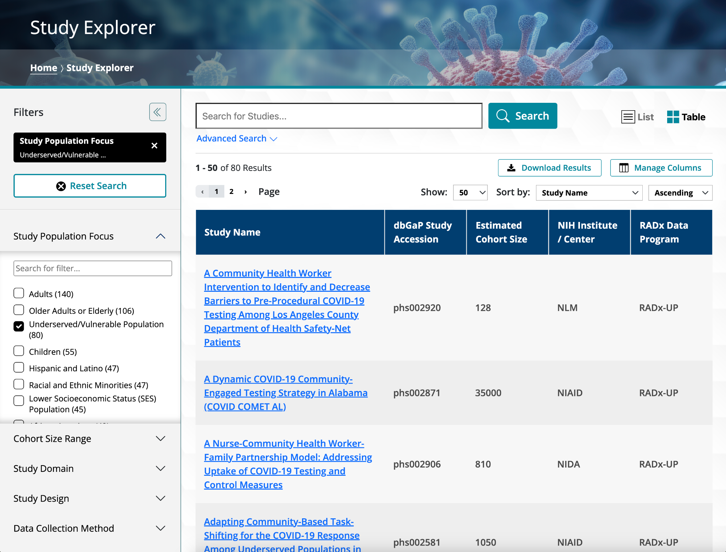Uncheck Underserved/Vulnerable Population checkbox
The width and height of the screenshot is (726, 552).
click(x=19, y=326)
